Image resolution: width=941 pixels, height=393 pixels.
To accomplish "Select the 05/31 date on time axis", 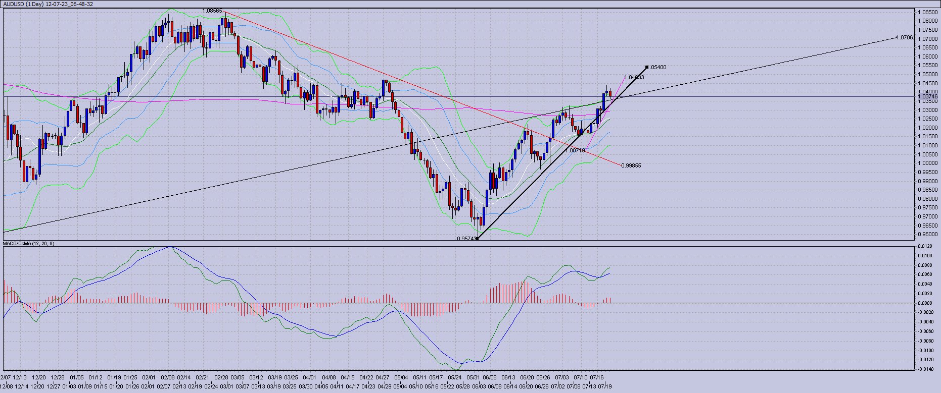I will [x=473, y=377].
